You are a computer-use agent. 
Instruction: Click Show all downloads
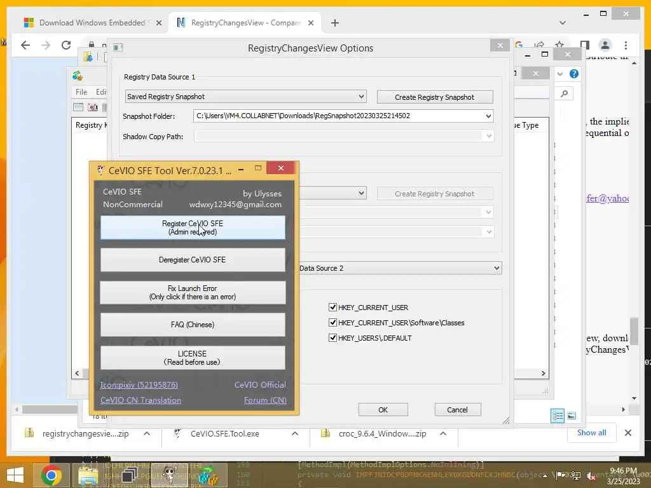click(x=592, y=433)
